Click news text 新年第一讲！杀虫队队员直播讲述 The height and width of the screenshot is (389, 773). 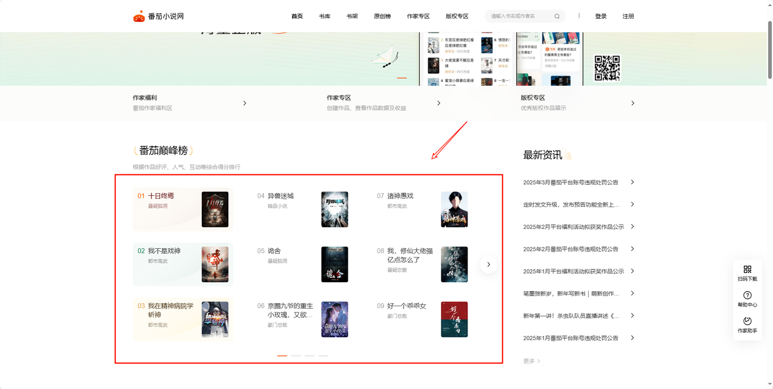pyautogui.click(x=571, y=316)
